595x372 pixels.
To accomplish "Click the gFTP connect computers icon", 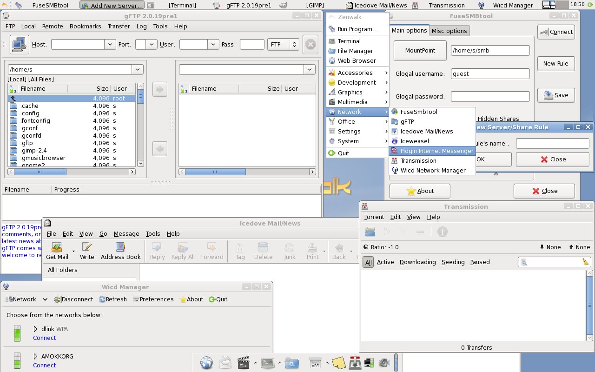I will pyautogui.click(x=19, y=45).
